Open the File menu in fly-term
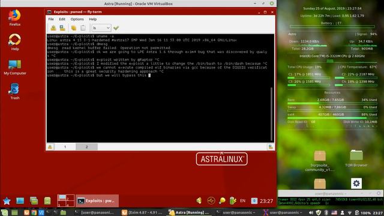This screenshot has height=216, width=384. click(x=51, y=19)
